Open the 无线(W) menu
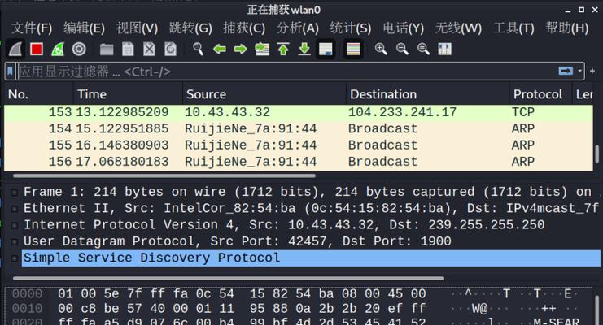Image resolution: width=603 pixels, height=325 pixels. click(458, 28)
